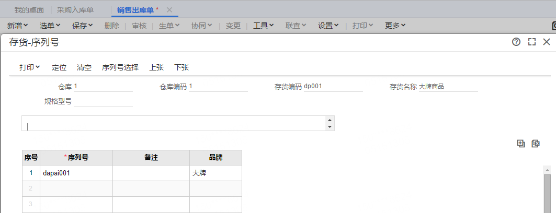Click the 定位 button
Image resolution: width=556 pixels, height=213 pixels.
tap(59, 67)
